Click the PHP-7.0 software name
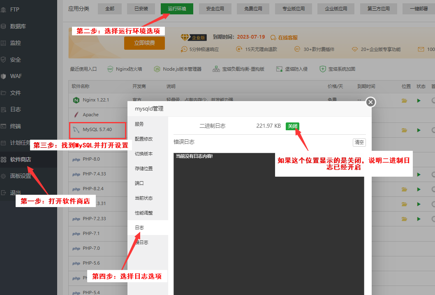Viewport: 435px width, 295px height. [91, 248]
